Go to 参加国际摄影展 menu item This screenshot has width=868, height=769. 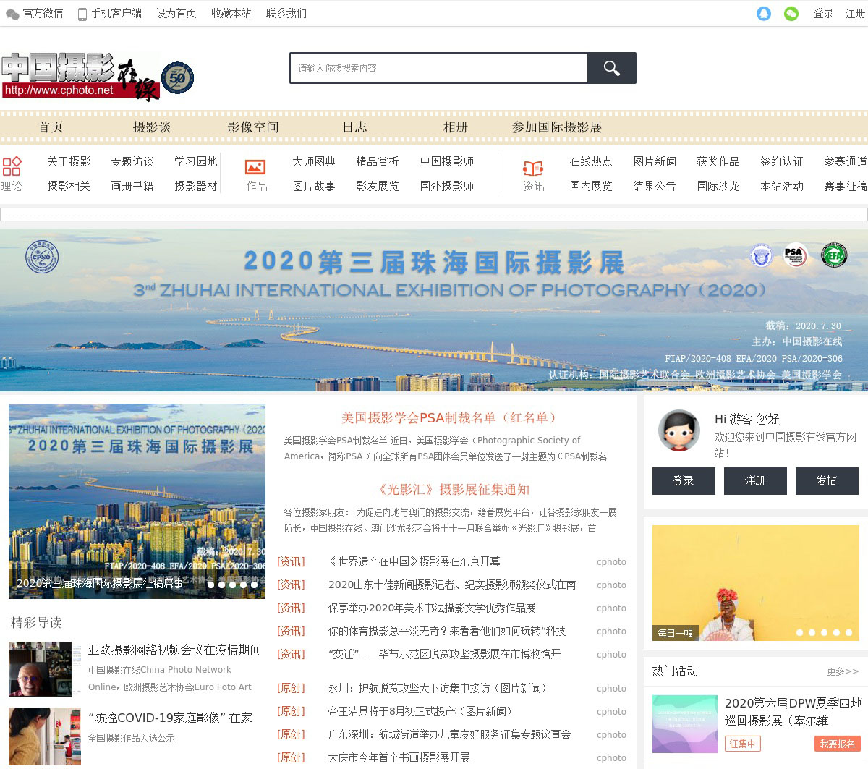click(x=556, y=127)
